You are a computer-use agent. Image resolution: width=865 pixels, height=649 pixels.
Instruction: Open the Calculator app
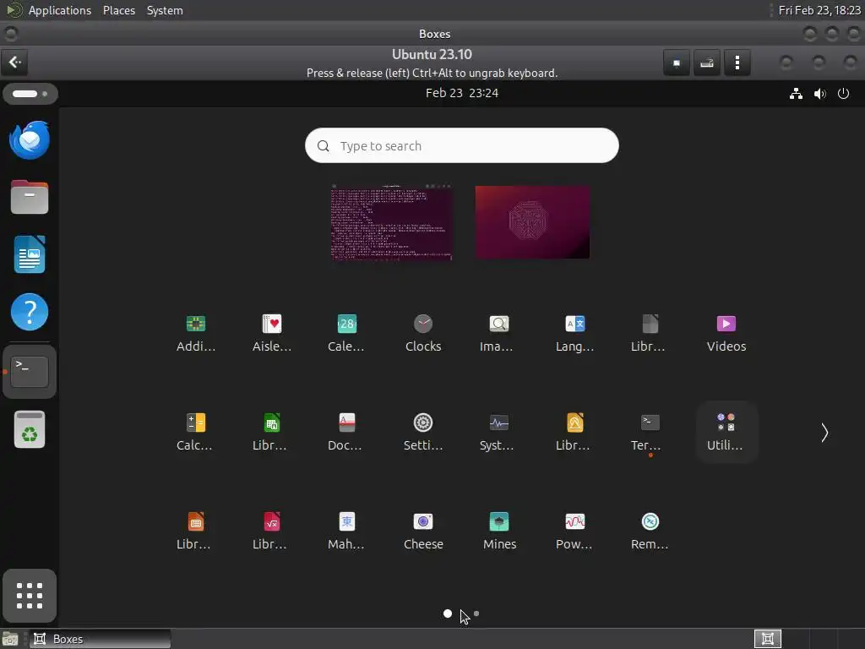click(x=196, y=432)
